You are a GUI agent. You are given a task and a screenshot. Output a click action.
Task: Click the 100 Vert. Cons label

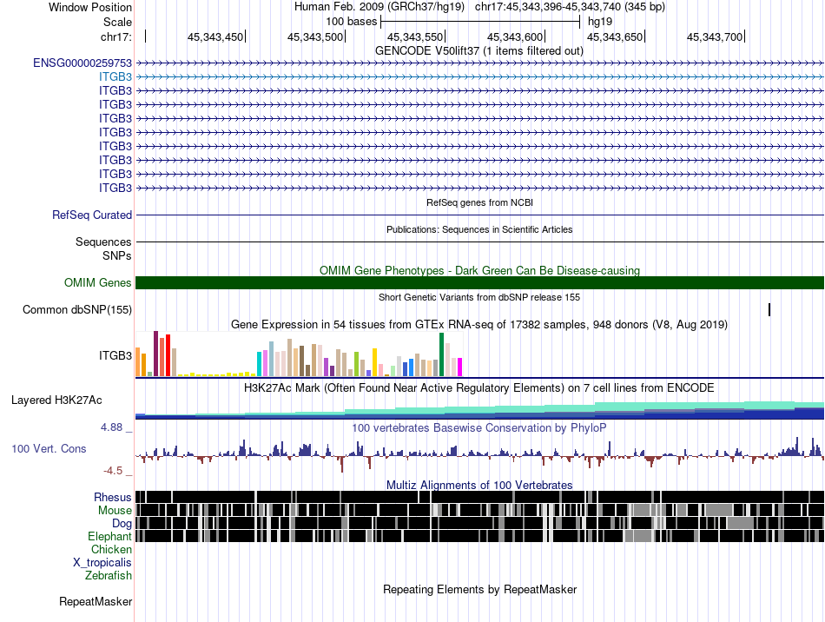coord(49,449)
